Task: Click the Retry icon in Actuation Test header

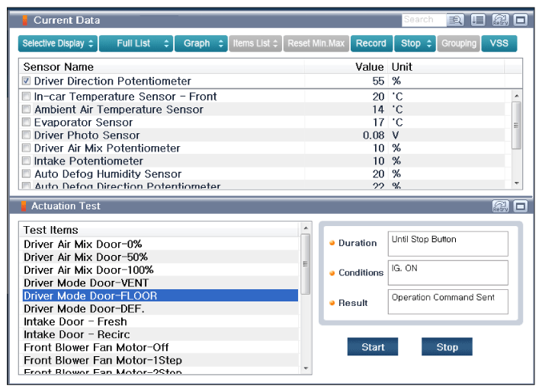Action: (500, 206)
